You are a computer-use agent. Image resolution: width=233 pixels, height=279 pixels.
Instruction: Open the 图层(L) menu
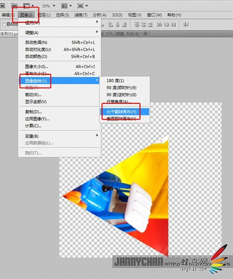coord(44,15)
